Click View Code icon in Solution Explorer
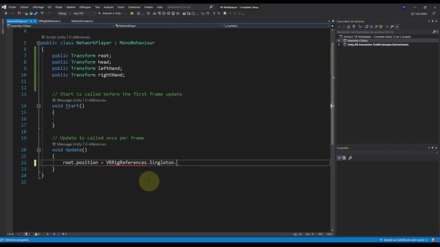Screen dimensions: 440x247 pos(387,27)
